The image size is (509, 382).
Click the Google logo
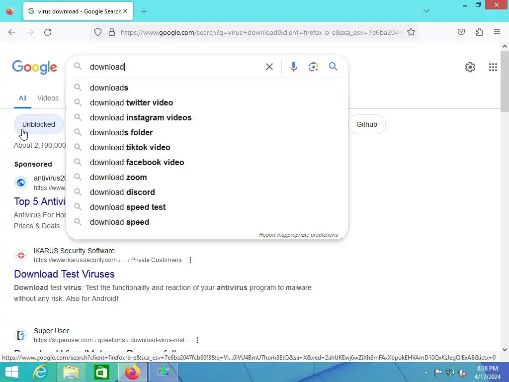pos(35,67)
